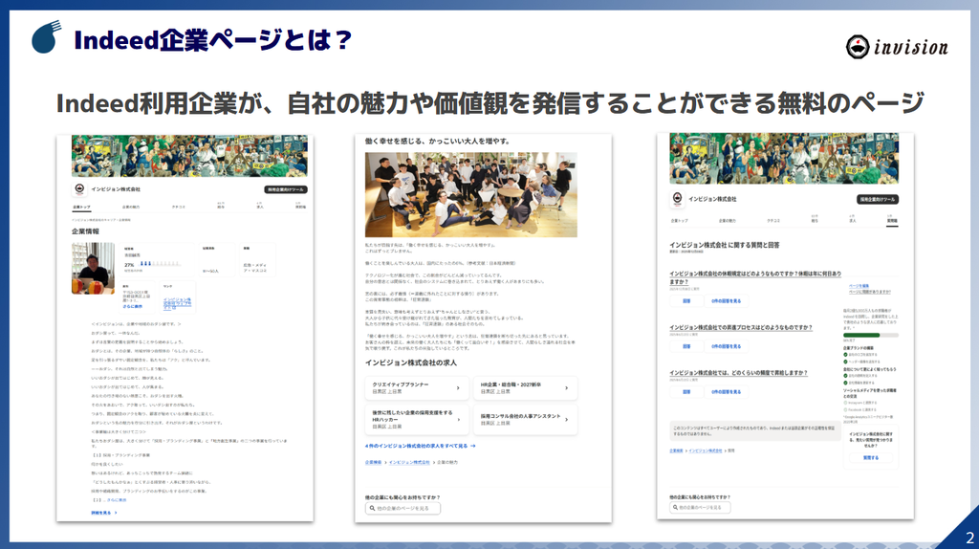This screenshot has width=979, height=549.
Task: Click illustrated banner image in left screenshot
Action: click(189, 156)
